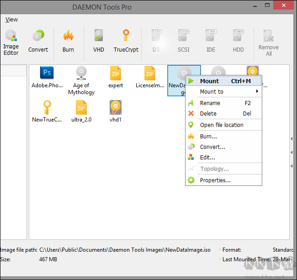Choose Rename in the context menu

210,103
